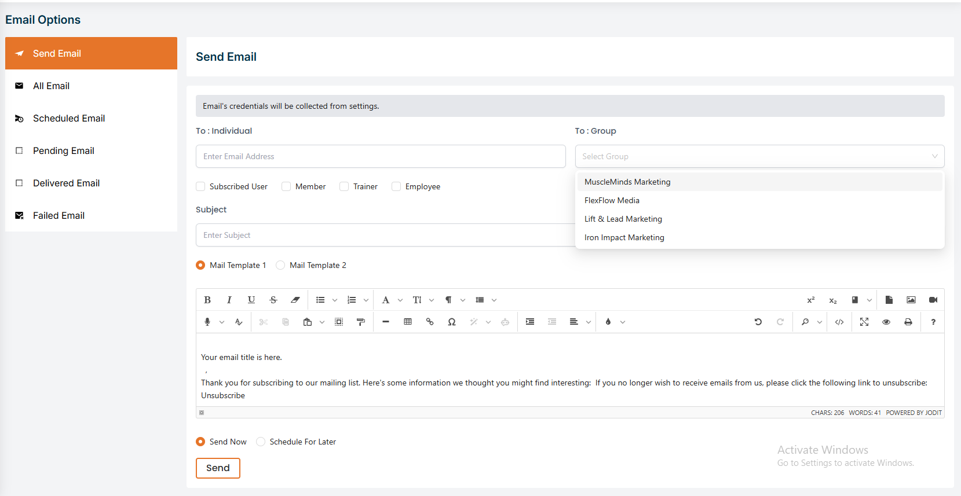Choose Lift & Lead Marketing group
961x496 pixels.
[759, 219]
